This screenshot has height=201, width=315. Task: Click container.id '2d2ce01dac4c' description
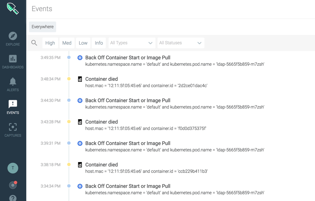146,85
